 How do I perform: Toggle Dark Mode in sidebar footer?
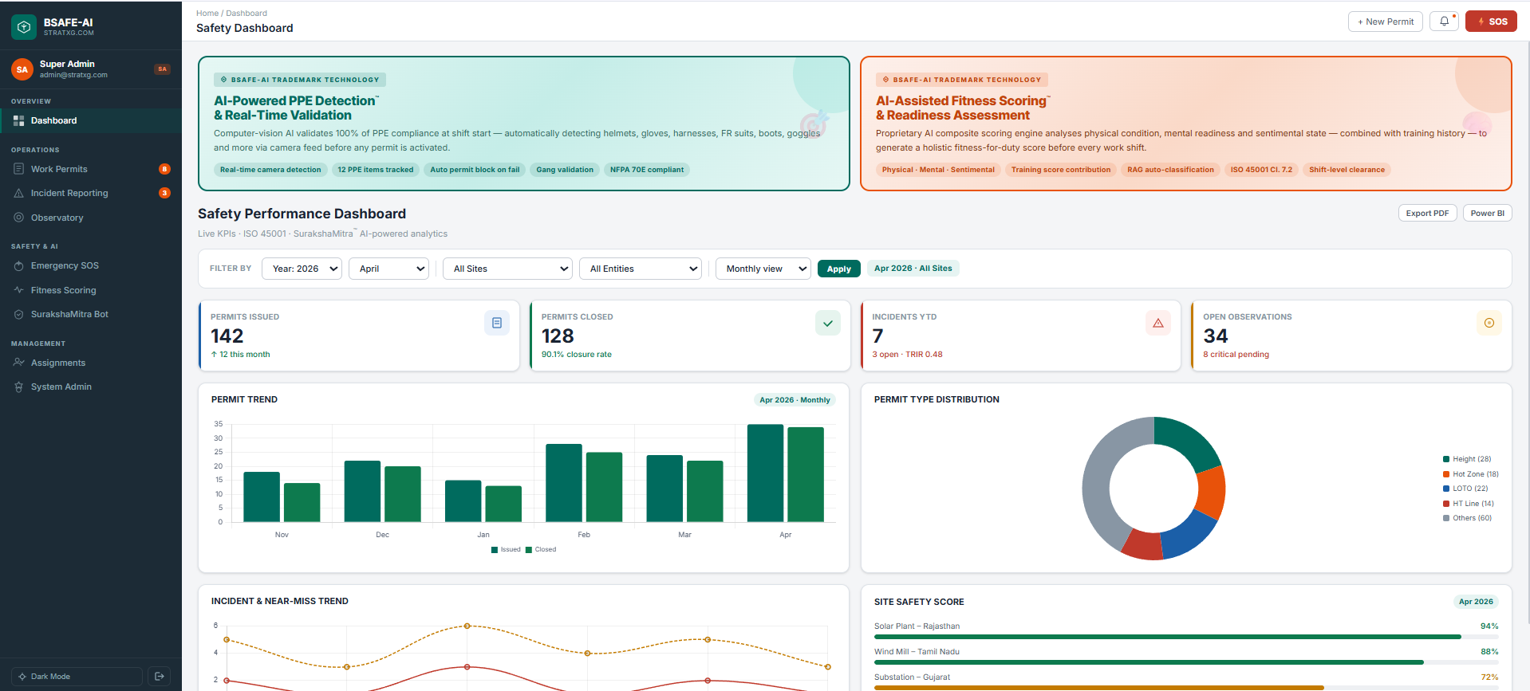click(77, 677)
